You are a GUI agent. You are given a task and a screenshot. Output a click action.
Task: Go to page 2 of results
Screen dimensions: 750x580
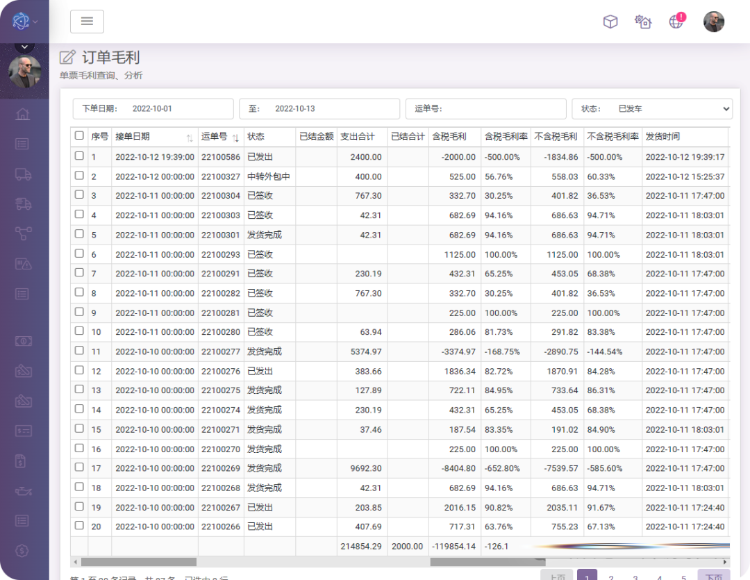(611, 577)
